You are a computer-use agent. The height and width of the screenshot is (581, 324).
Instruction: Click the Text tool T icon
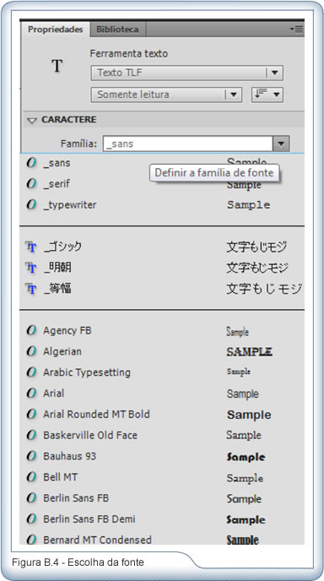tap(57, 67)
